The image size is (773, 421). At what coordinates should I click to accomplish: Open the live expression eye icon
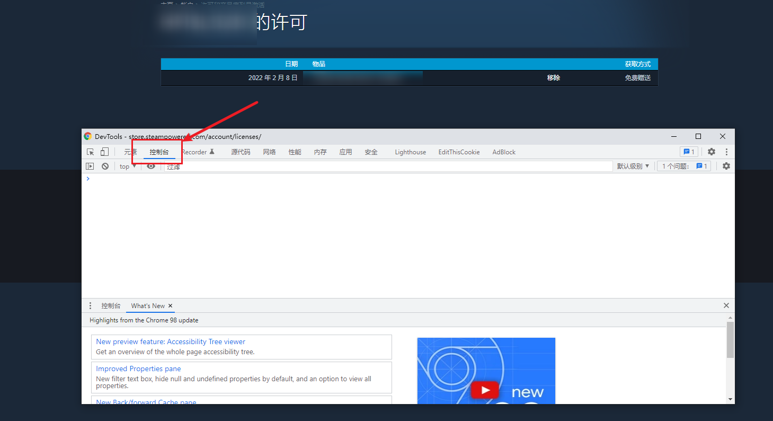(x=151, y=166)
